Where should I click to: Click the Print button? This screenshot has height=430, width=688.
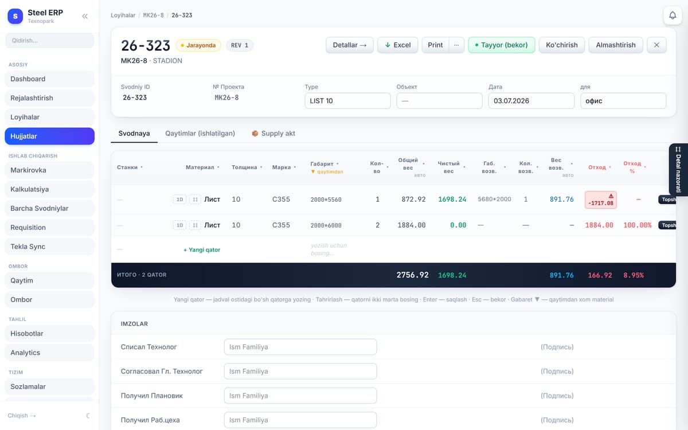pos(435,45)
